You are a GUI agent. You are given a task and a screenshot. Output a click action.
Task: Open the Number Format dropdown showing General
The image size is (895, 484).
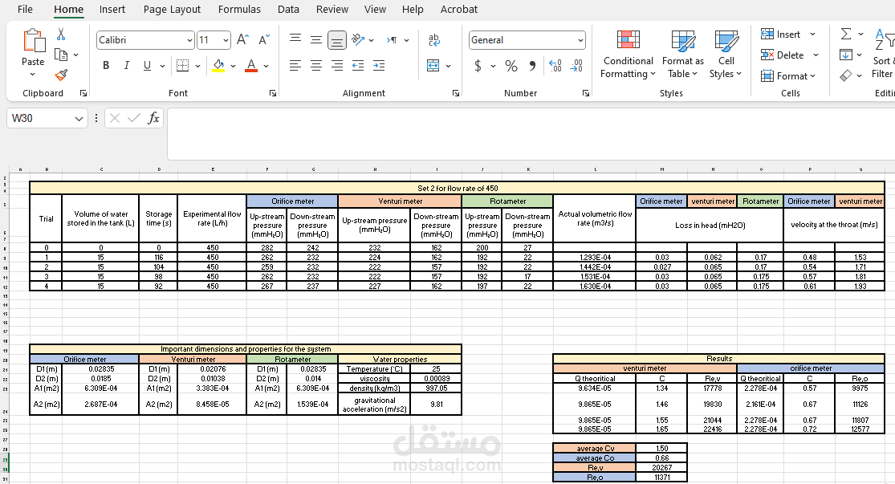pos(527,39)
